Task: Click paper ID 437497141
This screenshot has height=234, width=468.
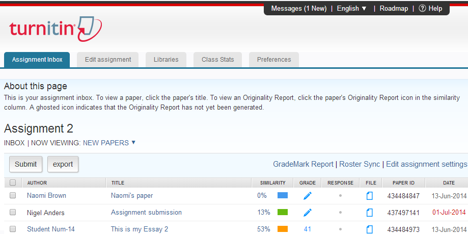Action: (403, 213)
